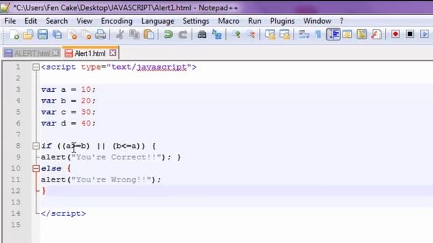Open the Settings menu

[196, 21]
